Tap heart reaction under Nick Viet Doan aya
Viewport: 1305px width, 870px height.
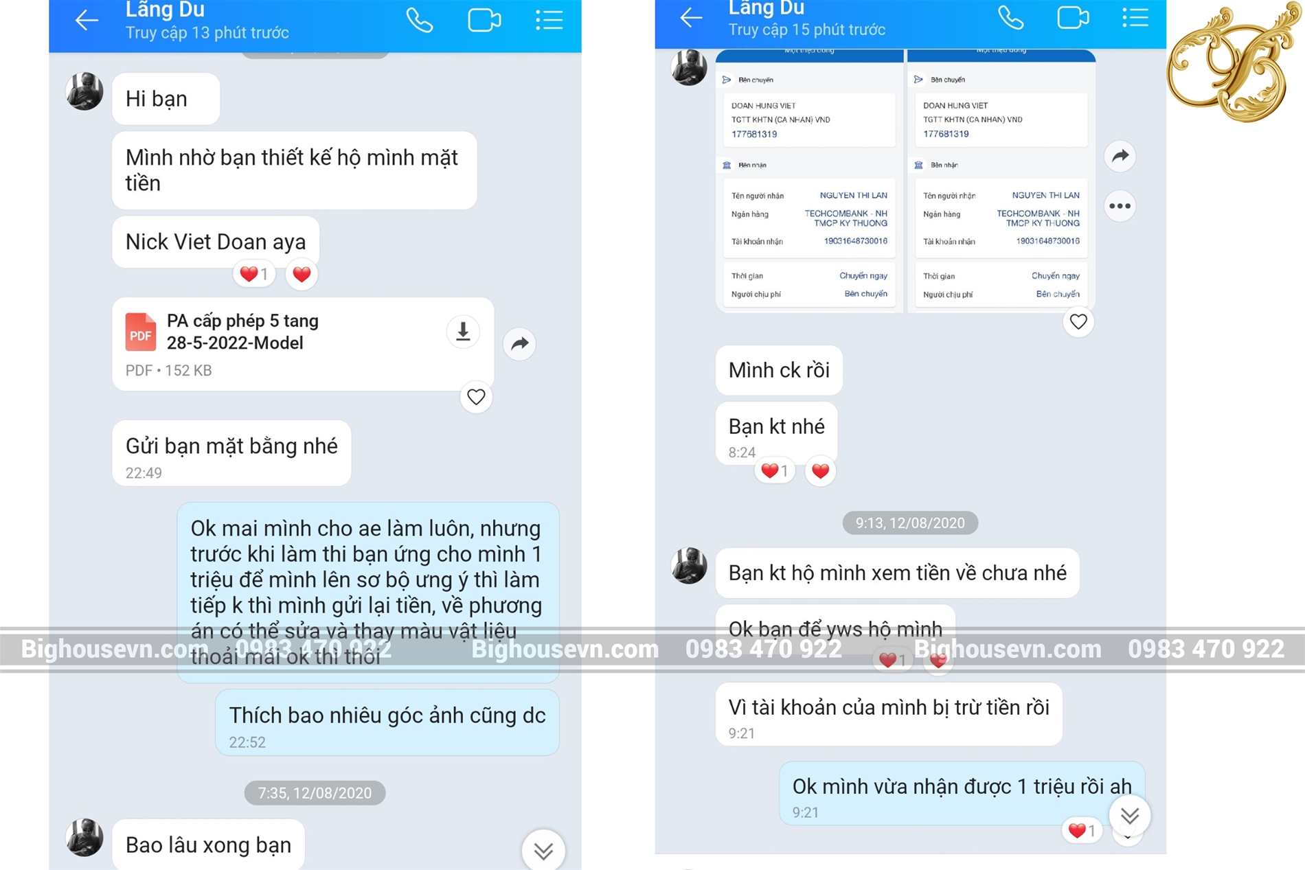tap(302, 275)
